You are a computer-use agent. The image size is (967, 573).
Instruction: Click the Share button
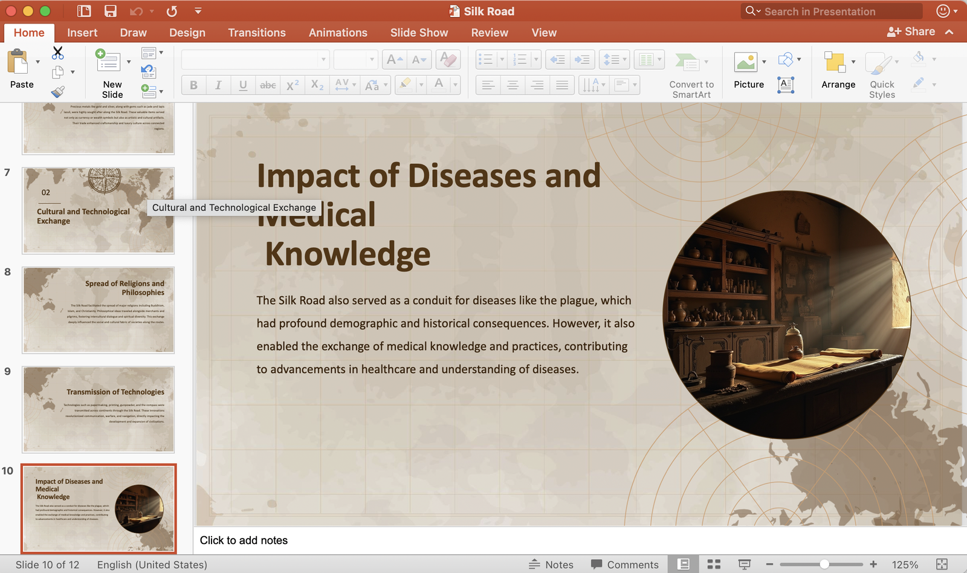[x=911, y=31]
